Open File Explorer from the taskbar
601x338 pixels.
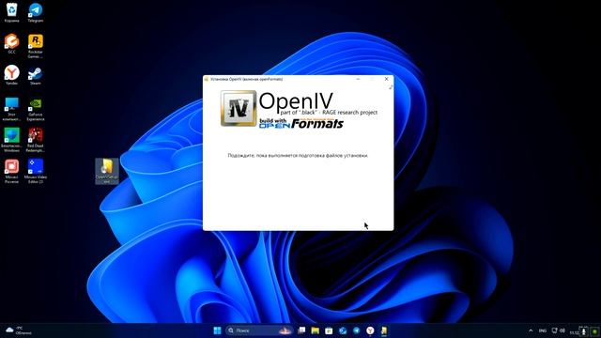[x=316, y=330]
